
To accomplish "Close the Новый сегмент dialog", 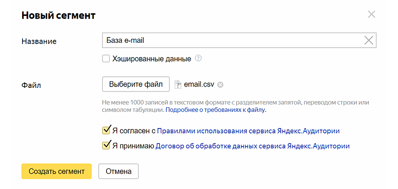I will pos(371,15).
